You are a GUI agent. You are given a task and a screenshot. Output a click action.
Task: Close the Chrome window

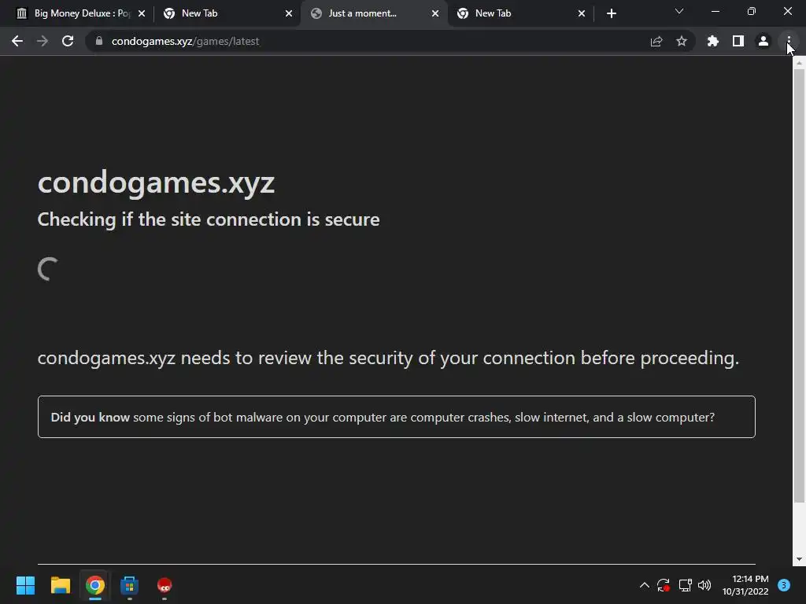pyautogui.click(x=787, y=11)
